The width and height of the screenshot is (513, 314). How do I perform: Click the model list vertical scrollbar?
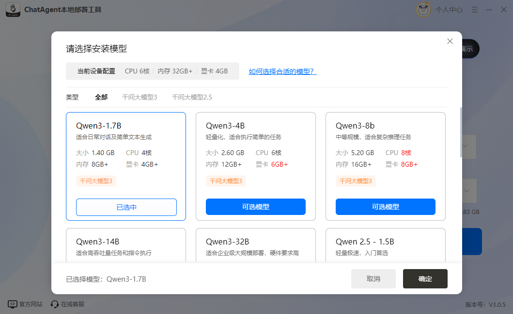tap(461, 132)
